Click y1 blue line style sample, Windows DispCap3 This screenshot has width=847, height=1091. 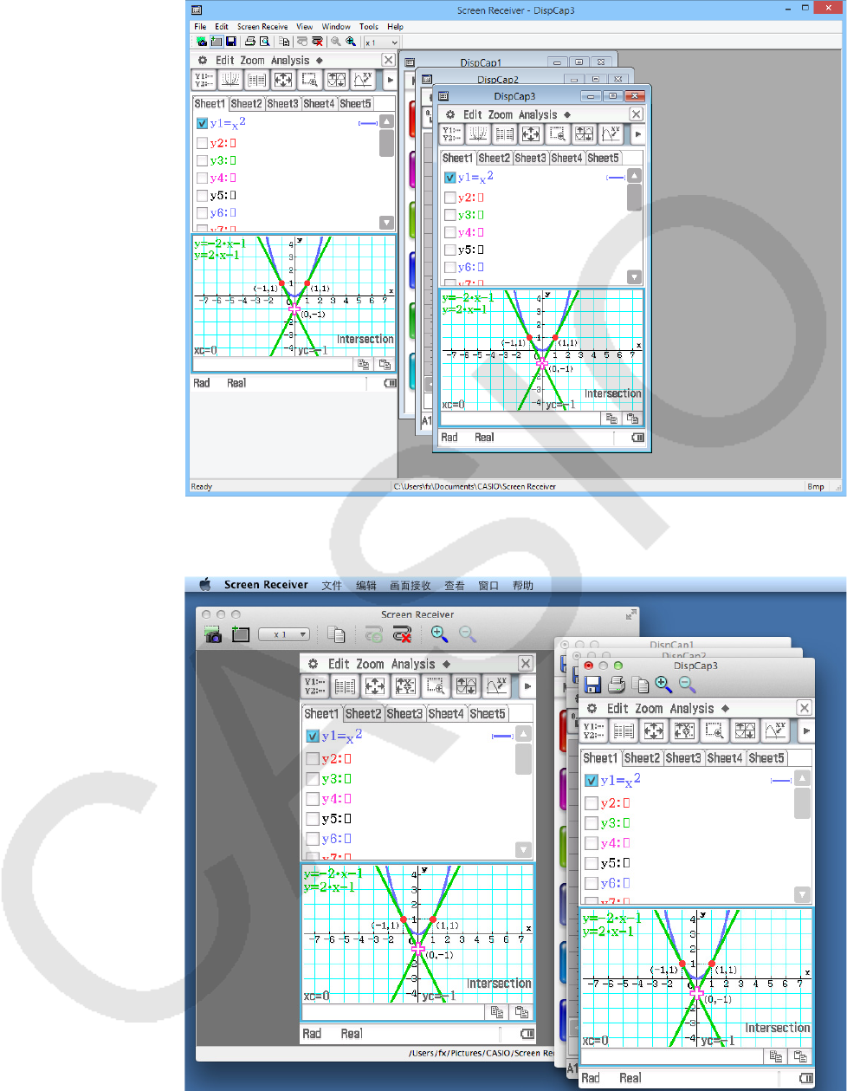click(616, 178)
